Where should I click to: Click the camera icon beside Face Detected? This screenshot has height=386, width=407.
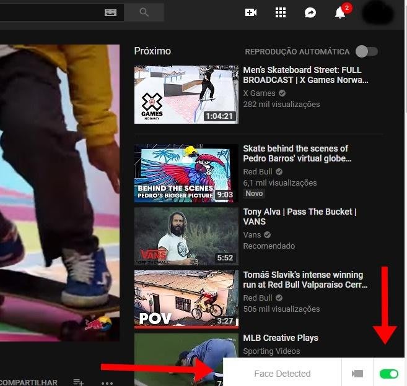click(357, 374)
